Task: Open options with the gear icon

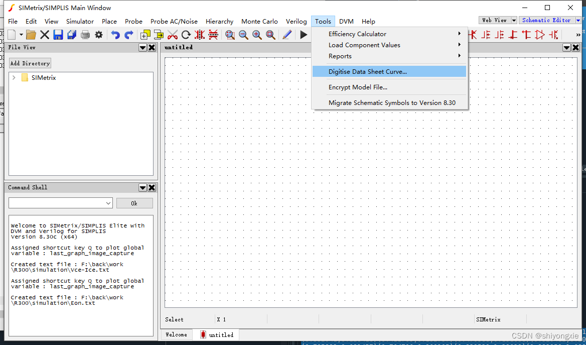Action: pos(99,35)
